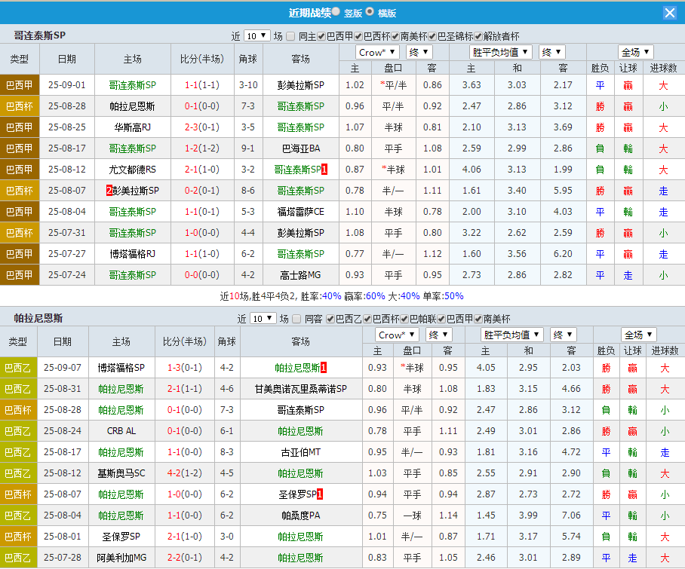Select the 横版 layout radio button

coord(370,12)
